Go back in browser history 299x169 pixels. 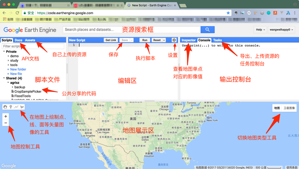4,13
